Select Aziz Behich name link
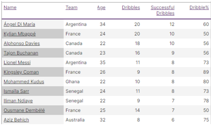Viewport: 211px width, 130px height. (x=16, y=120)
